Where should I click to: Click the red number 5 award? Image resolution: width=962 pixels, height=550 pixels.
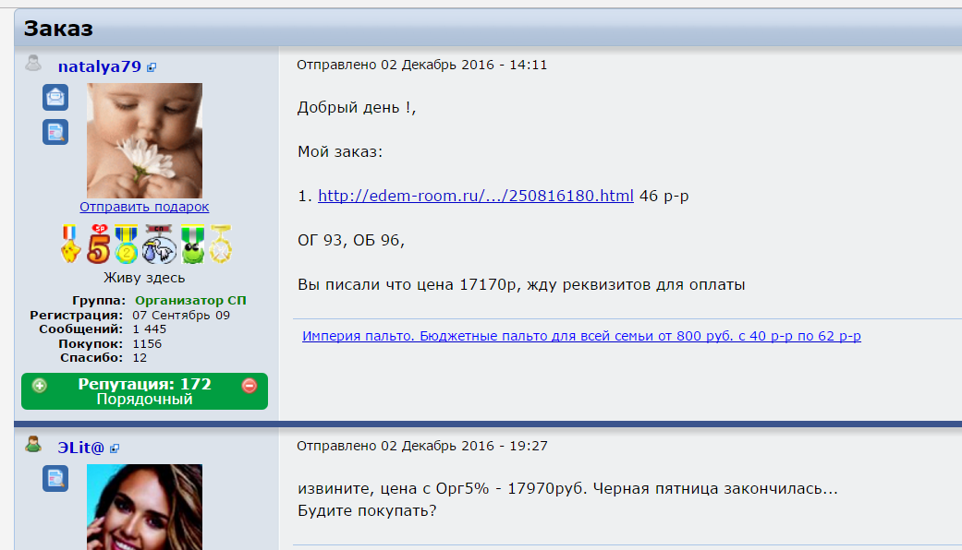coord(98,244)
